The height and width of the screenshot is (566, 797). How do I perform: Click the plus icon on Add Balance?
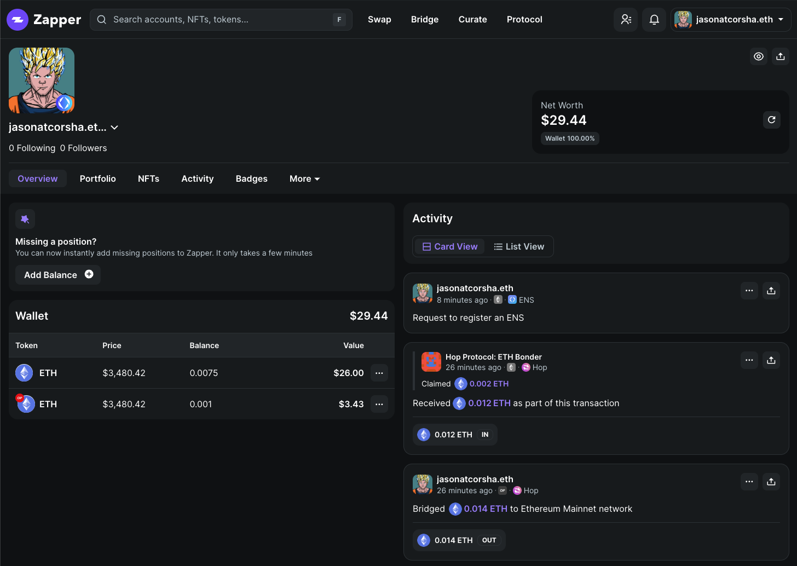(89, 274)
